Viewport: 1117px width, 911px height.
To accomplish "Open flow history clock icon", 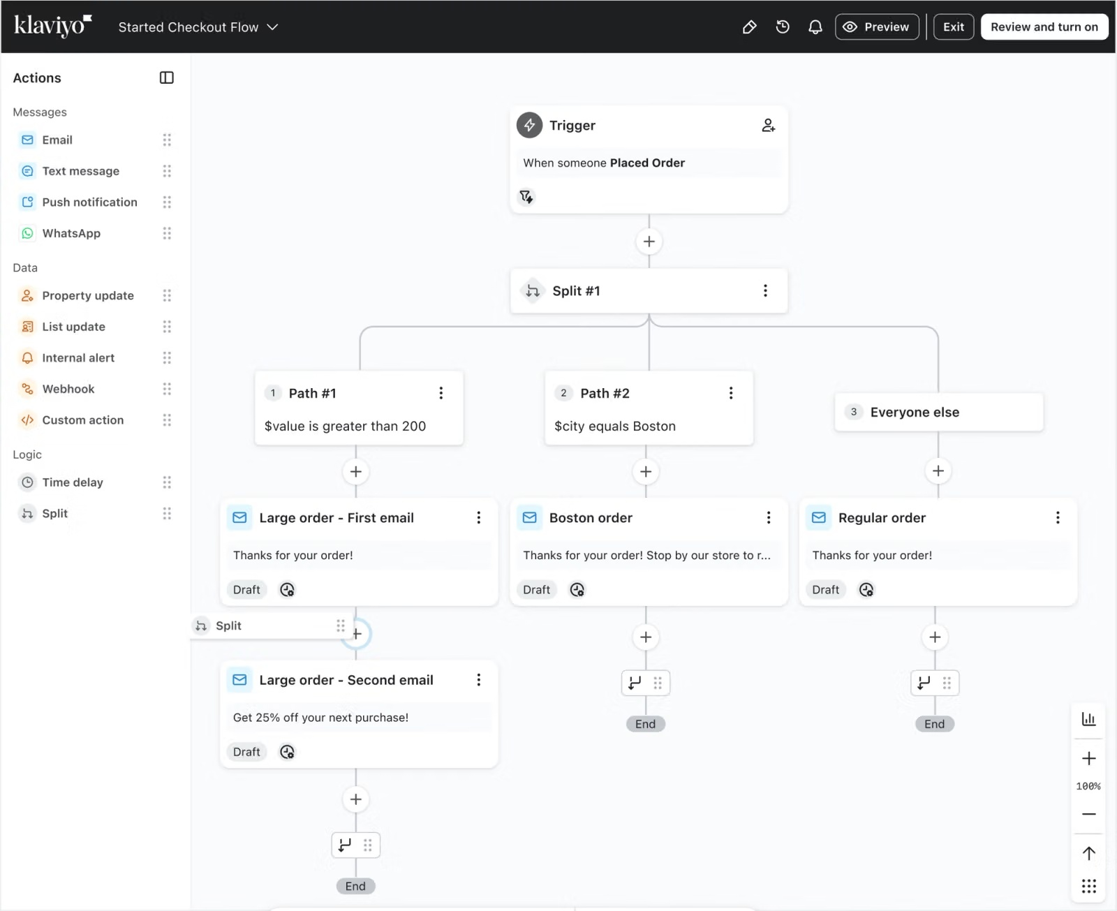I will click(x=783, y=27).
